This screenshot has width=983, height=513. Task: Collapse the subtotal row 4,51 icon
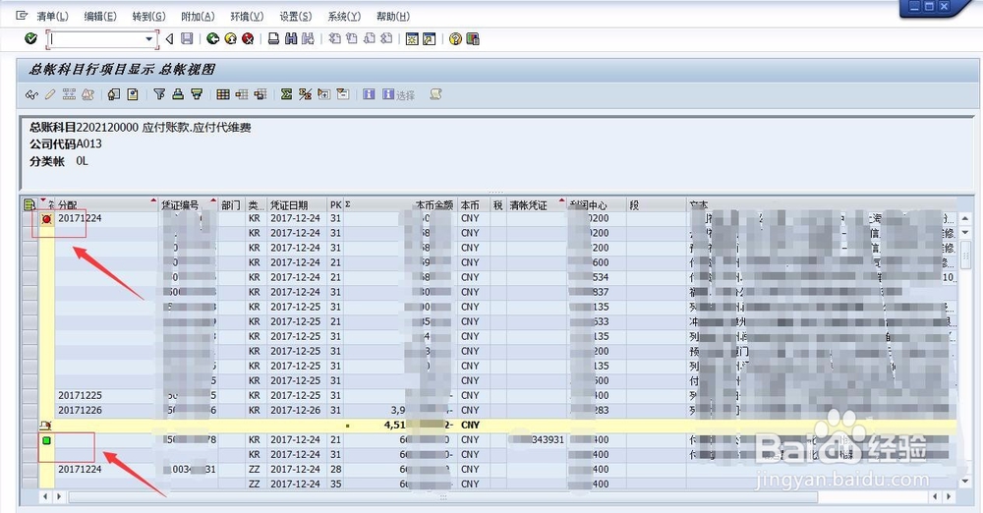46,425
